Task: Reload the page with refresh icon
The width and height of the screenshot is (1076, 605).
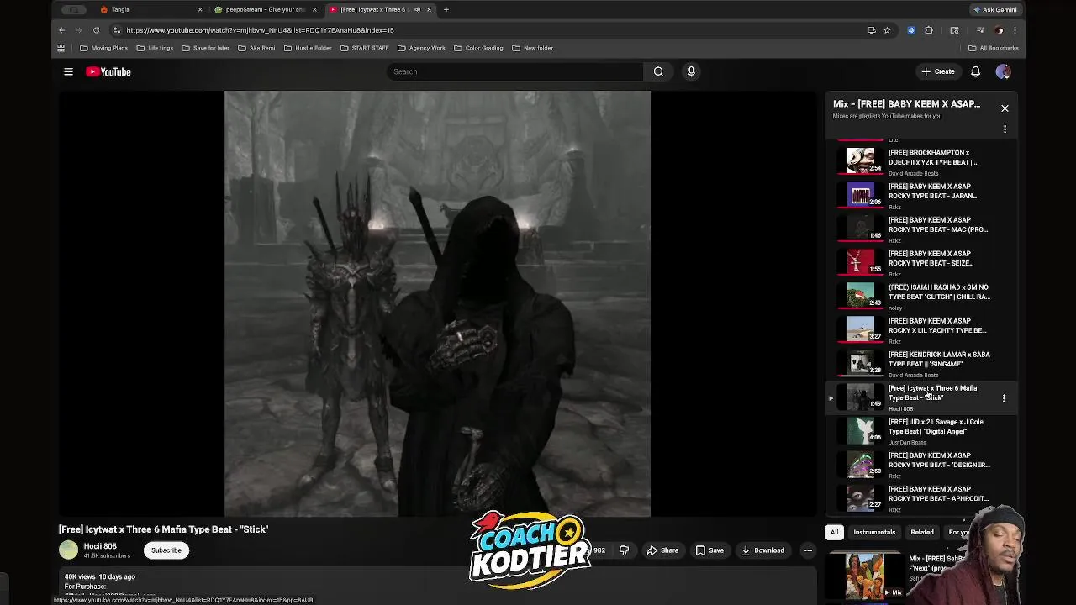Action: (96, 30)
